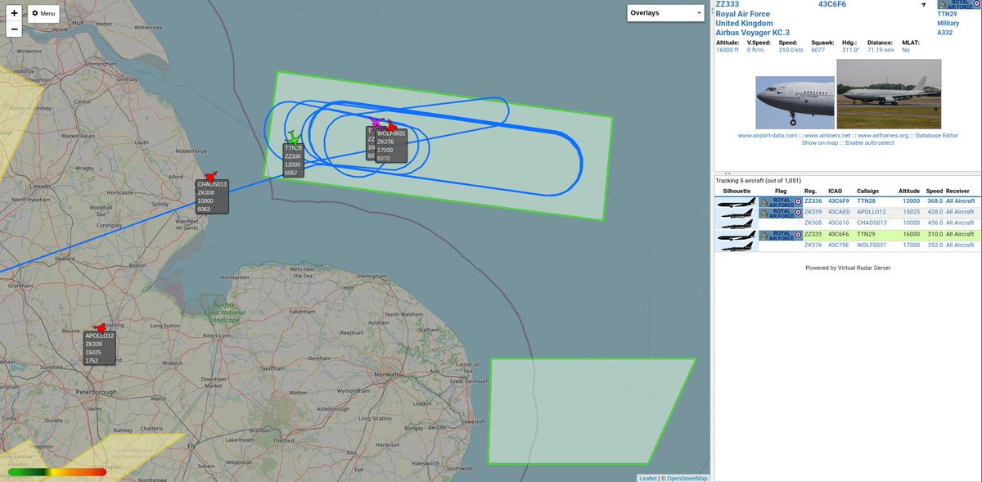
Task: Click callsign WOLF0031 in the list
Action: click(872, 245)
